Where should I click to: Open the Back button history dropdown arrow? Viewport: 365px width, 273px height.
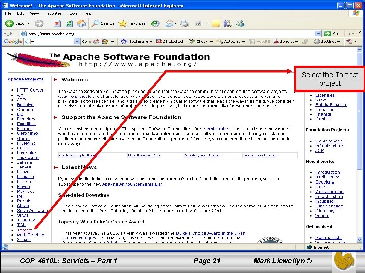coord(28,23)
